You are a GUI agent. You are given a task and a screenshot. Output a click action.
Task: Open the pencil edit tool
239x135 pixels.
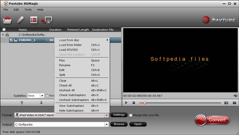[20, 20]
